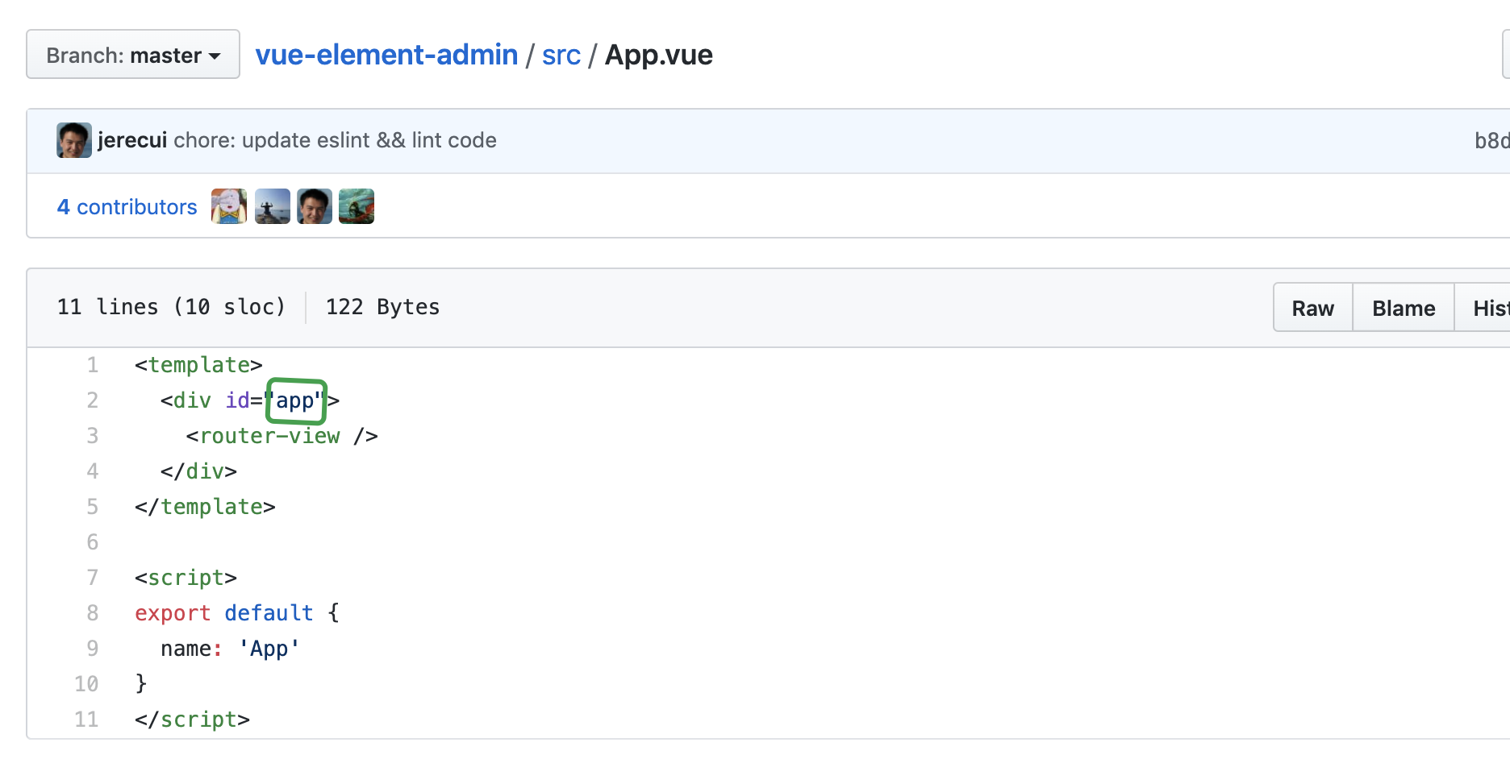Switch to the Blame view
Image resolution: width=1510 pixels, height=759 pixels.
coord(1402,307)
